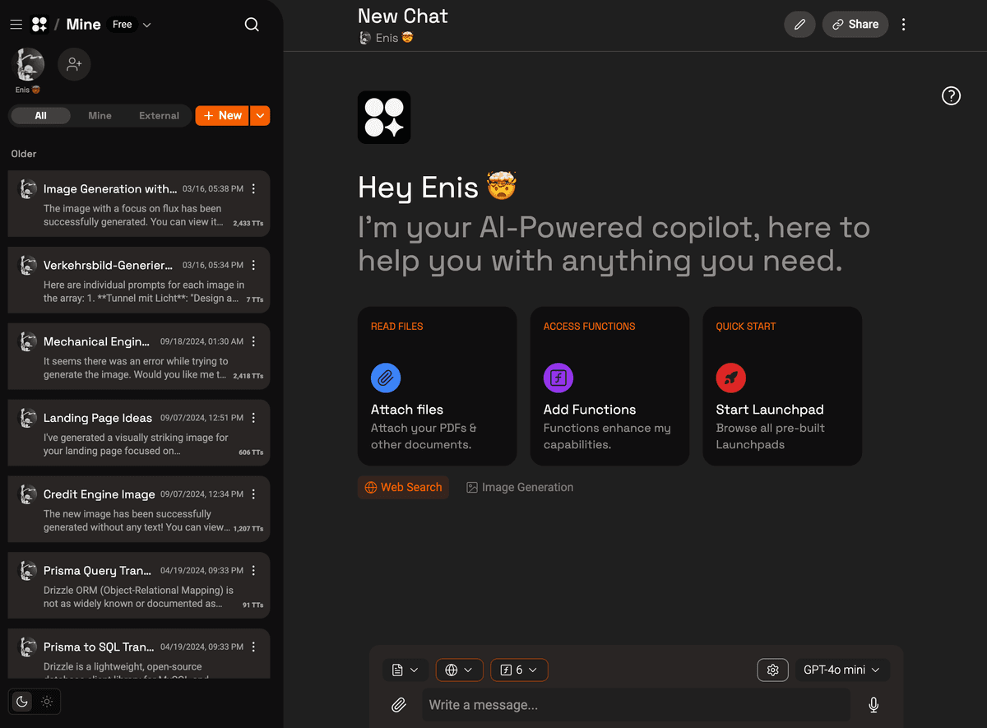
Task: Open the help question mark icon
Action: (951, 95)
